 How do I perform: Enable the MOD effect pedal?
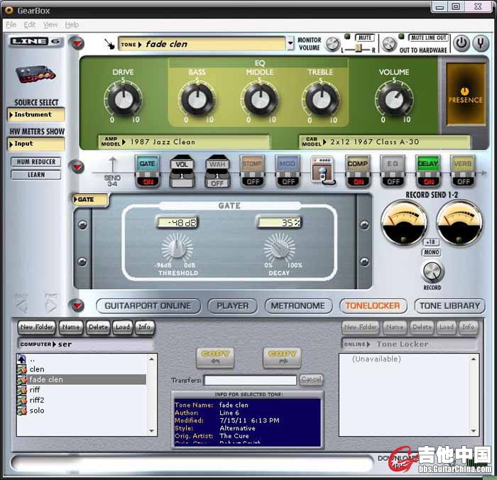coord(288,172)
